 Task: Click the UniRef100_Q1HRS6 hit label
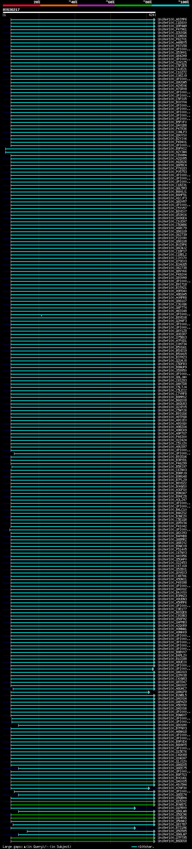click(x=172, y=818)
